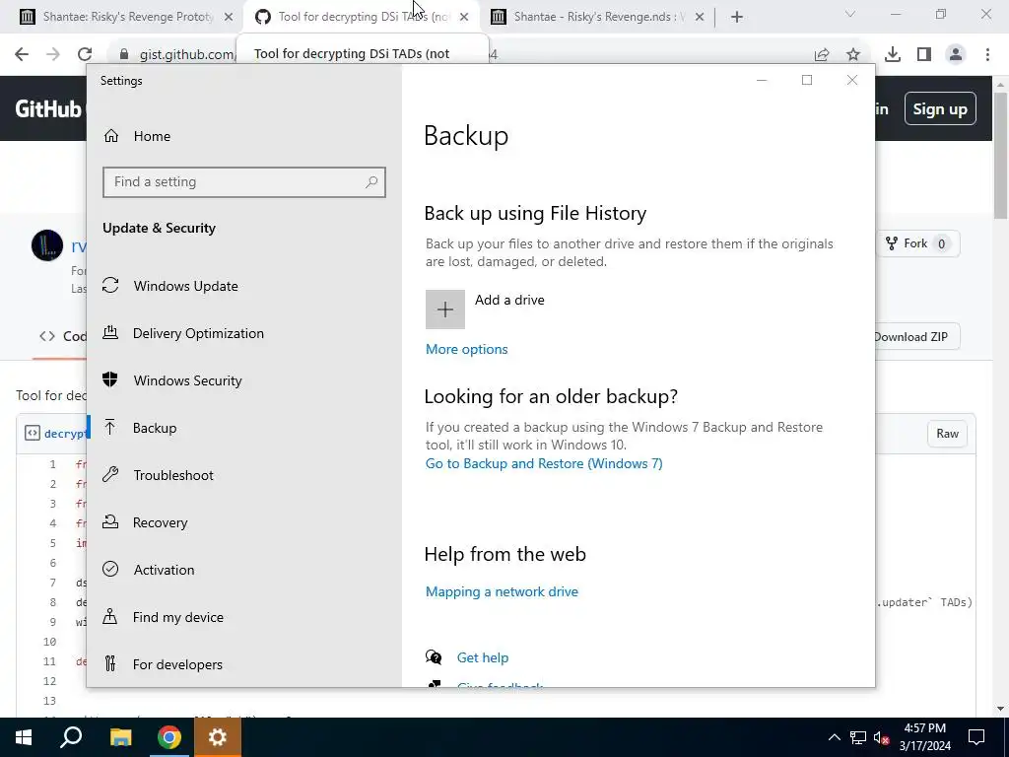Switch to Shantae Risky's Revenge Prototype tab
1009x757 pixels.
127,17
